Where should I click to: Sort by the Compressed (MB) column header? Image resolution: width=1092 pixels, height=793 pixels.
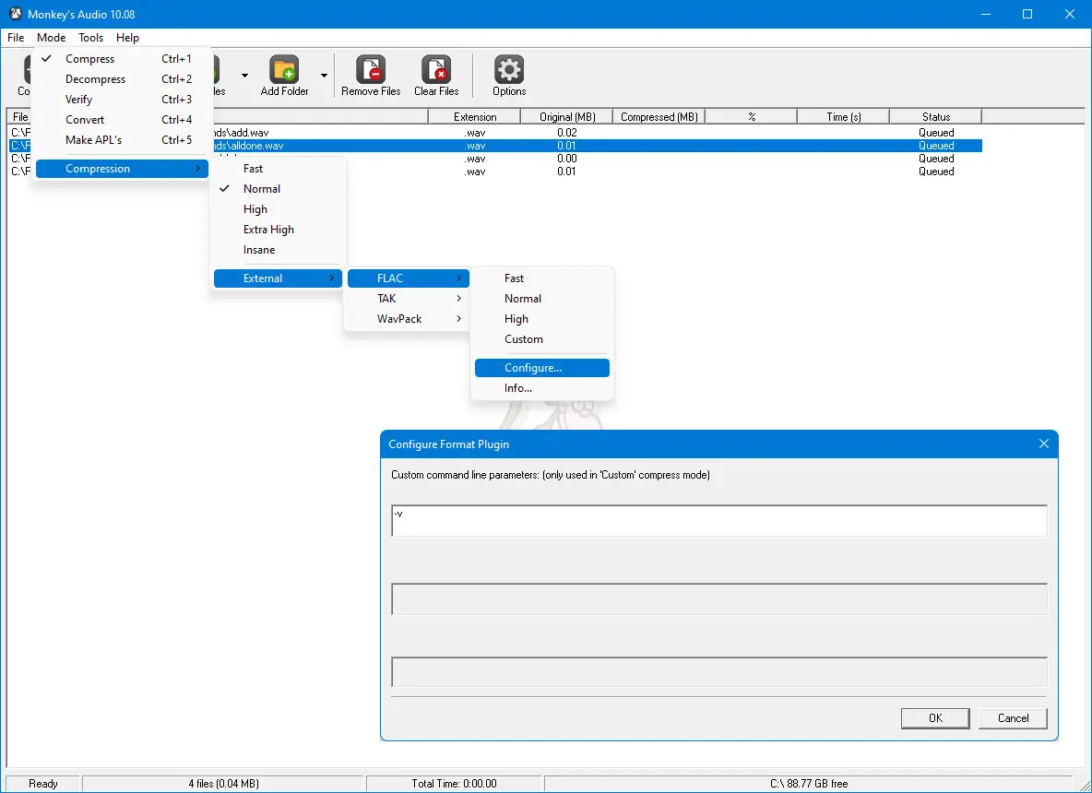pos(659,117)
